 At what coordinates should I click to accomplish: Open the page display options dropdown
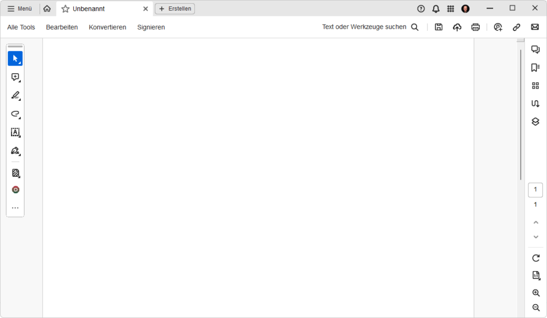click(536, 275)
